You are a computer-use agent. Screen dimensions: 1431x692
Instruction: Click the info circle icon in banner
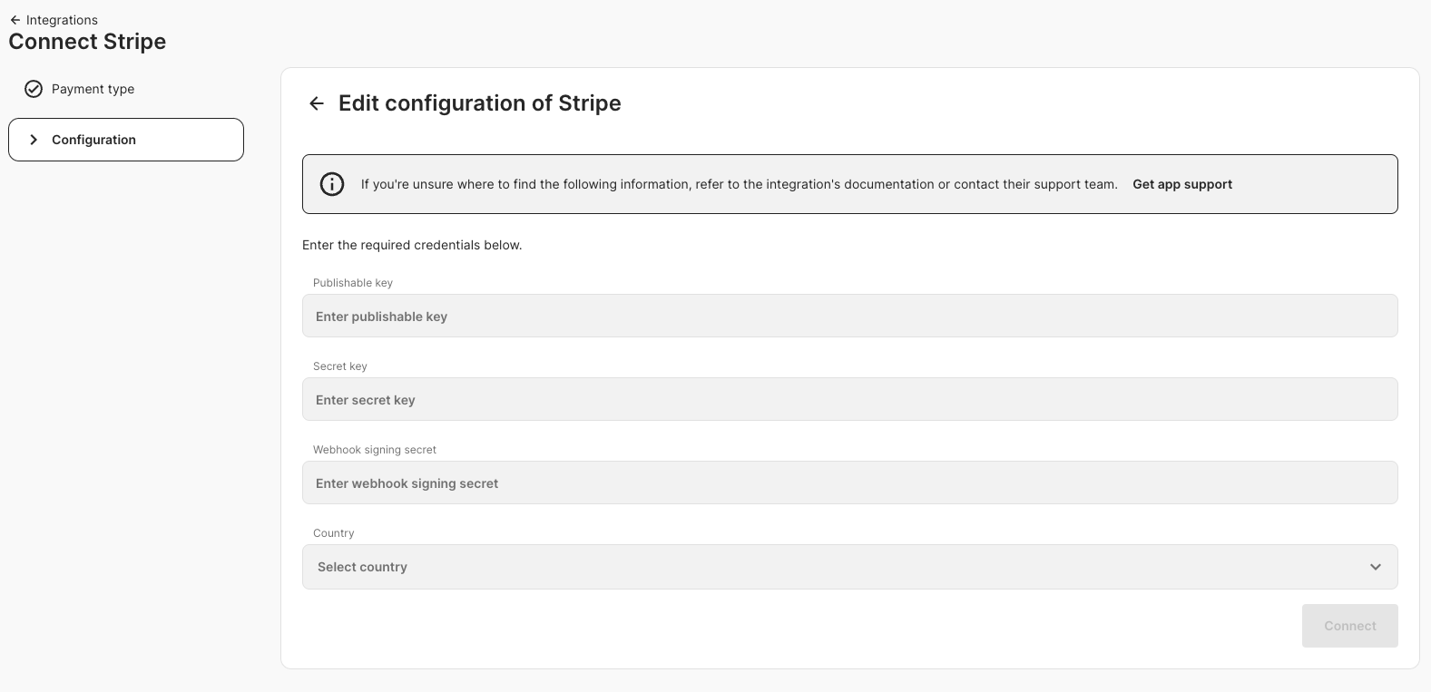point(332,184)
